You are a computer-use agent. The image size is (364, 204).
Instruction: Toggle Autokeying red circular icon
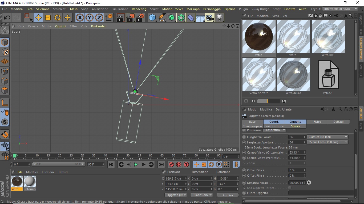click(179, 164)
